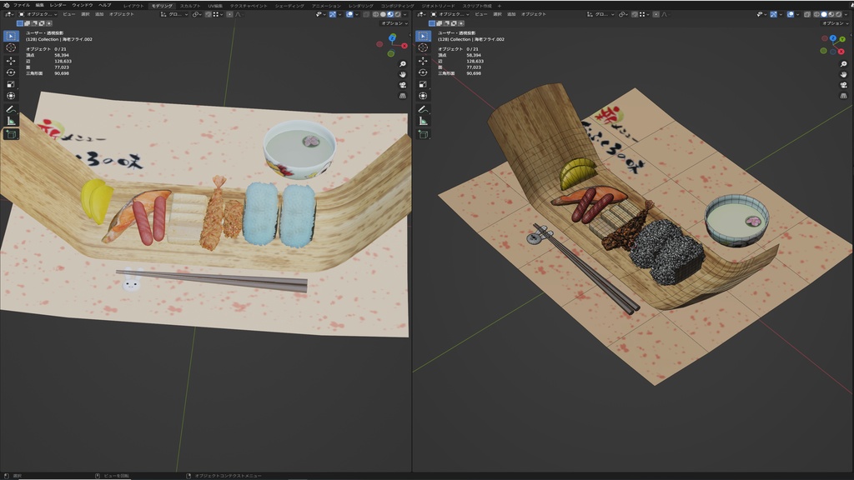The width and height of the screenshot is (854, 480).
Task: Switch to the レイアウト workspace tab
Action: tap(133, 6)
